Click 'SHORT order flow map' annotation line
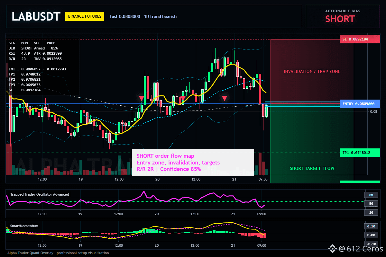Screen dimensions: 386x257 click(x=165, y=156)
